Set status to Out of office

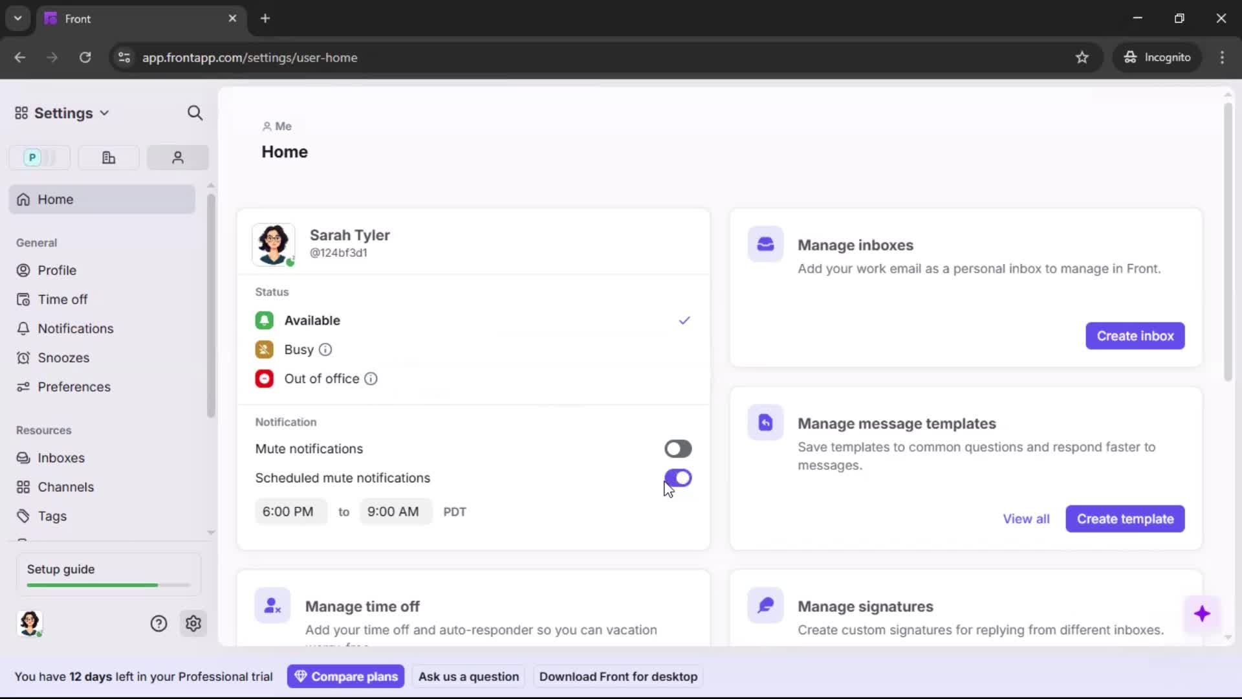pyautogui.click(x=321, y=379)
